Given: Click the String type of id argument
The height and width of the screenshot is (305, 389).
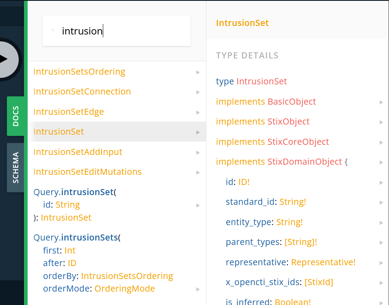Looking at the screenshot, I should click(67, 205).
